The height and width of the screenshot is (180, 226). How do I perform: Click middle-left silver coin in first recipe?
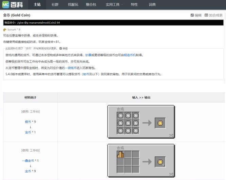(x=120, y=123)
